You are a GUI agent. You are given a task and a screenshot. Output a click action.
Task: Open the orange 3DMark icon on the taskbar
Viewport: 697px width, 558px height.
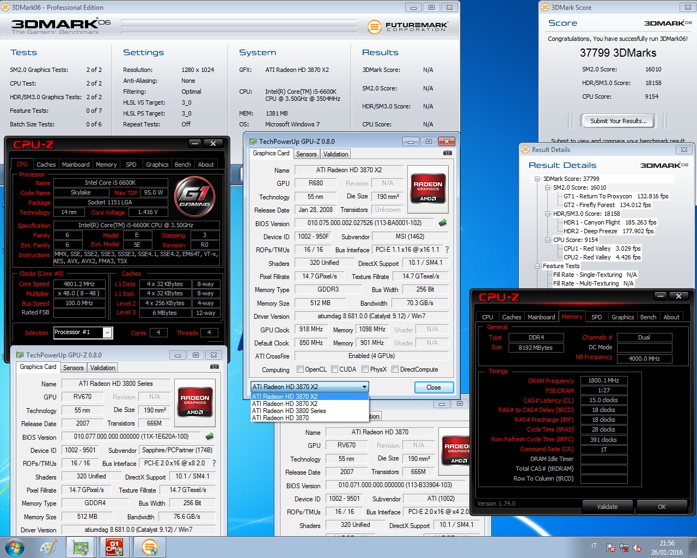tap(149, 547)
